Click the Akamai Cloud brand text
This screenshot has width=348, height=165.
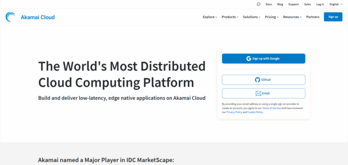click(x=38, y=17)
